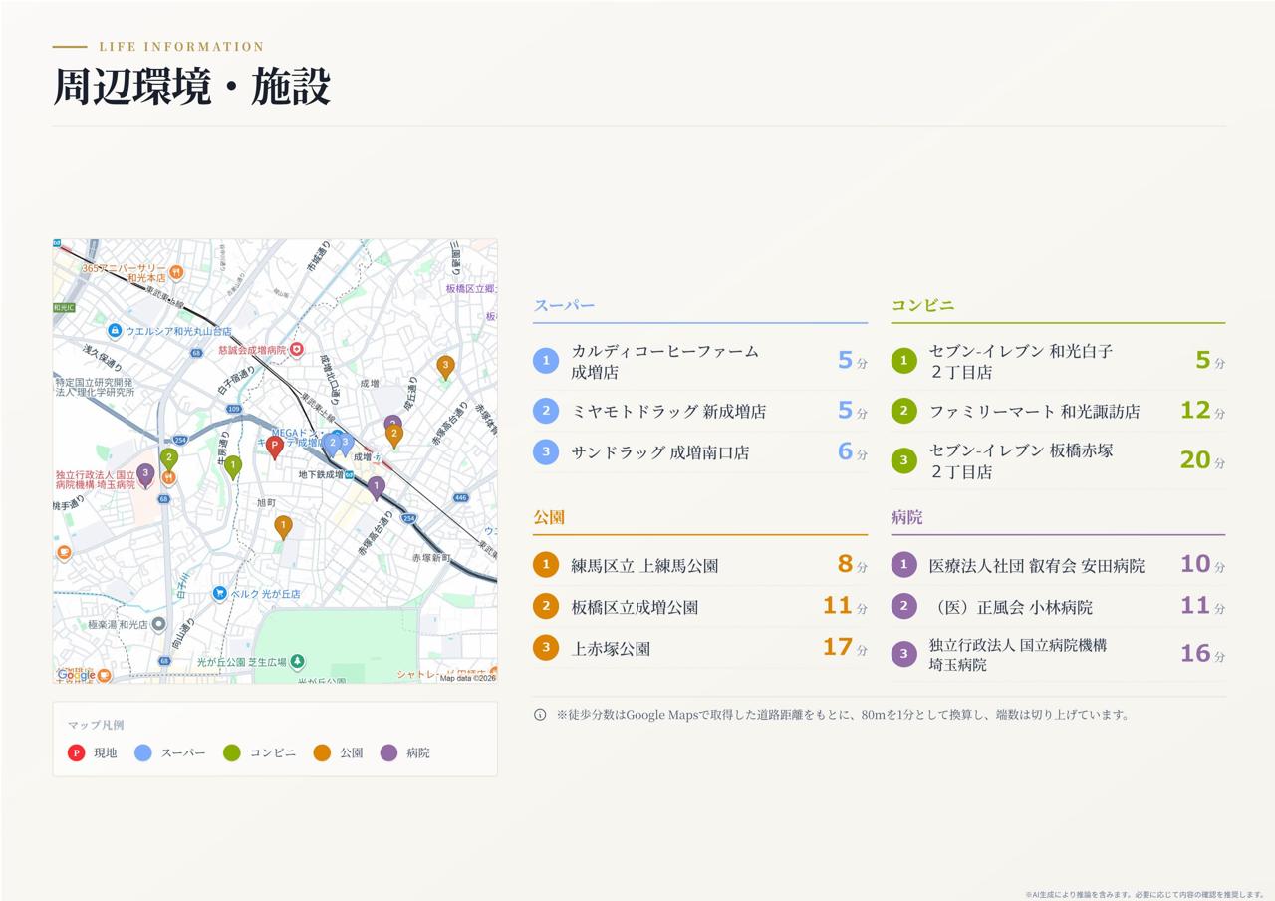1275x901 pixels.
Task: Click the 光が丘公園 芝生広場 tree icon
Action: tap(298, 661)
